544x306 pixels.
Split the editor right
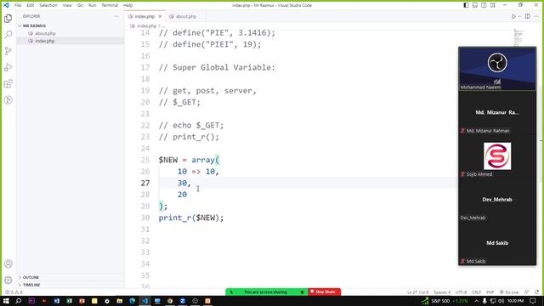pos(527,16)
